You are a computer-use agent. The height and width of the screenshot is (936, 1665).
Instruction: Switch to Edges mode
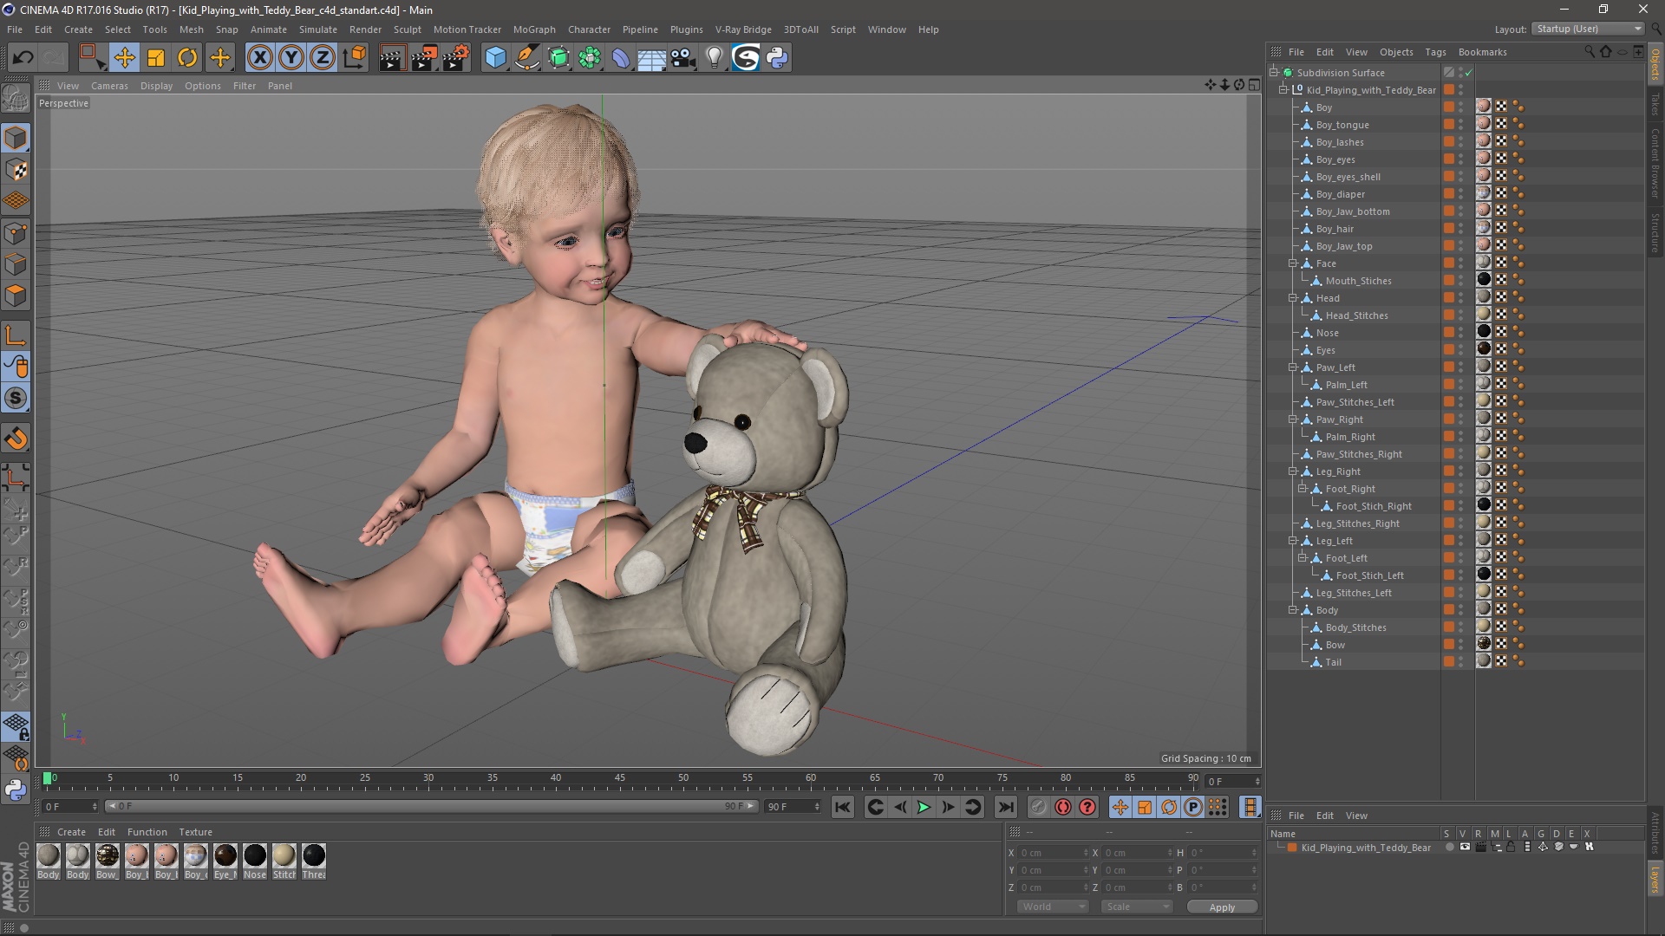[x=16, y=264]
